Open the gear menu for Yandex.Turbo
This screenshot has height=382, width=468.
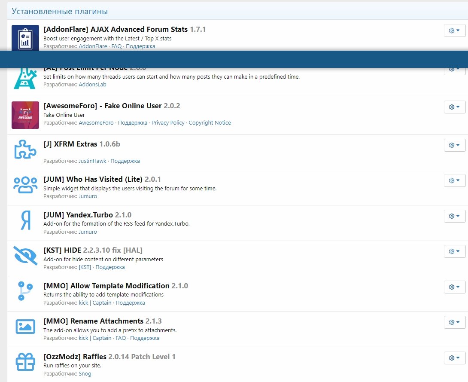point(455,216)
